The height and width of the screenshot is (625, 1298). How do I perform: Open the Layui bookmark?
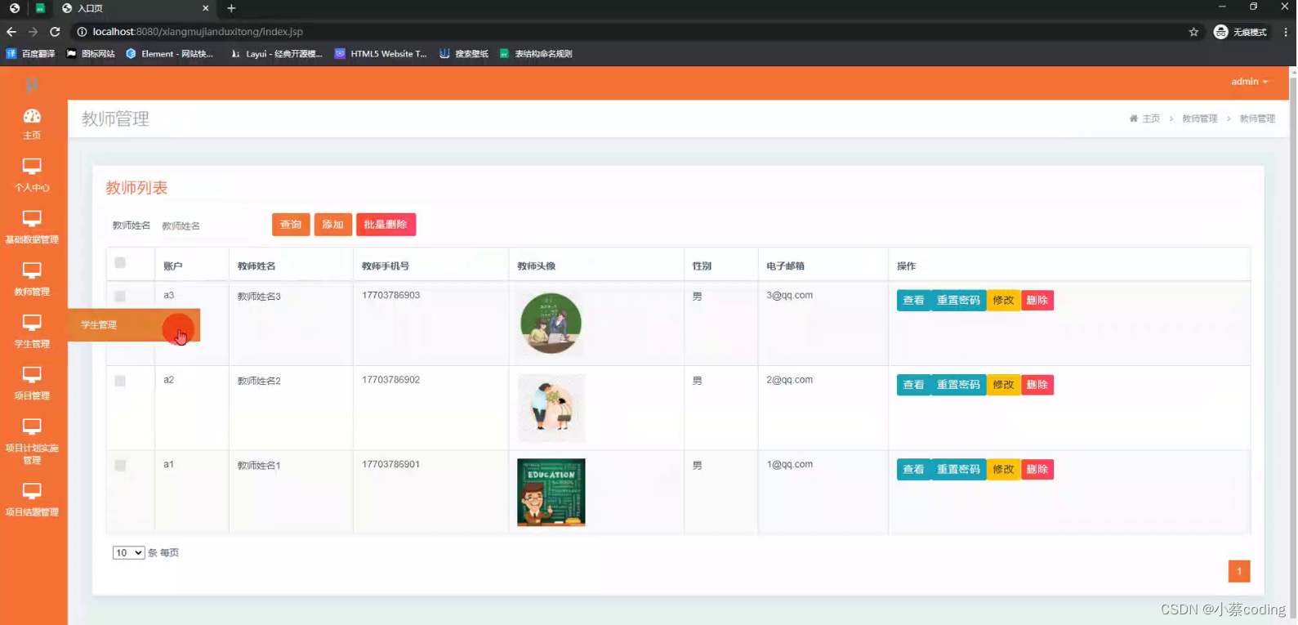[276, 54]
